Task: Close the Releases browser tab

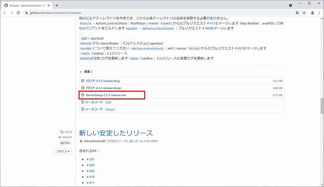Action: coord(49,6)
